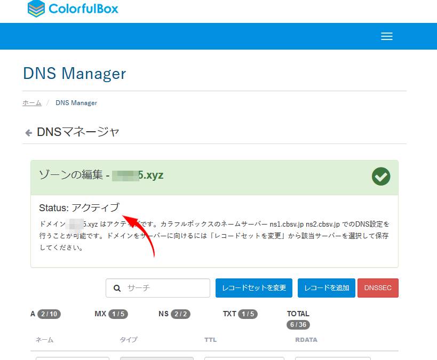Select the TXT 1/5 record badge
This screenshot has height=360, width=437.
(248, 314)
